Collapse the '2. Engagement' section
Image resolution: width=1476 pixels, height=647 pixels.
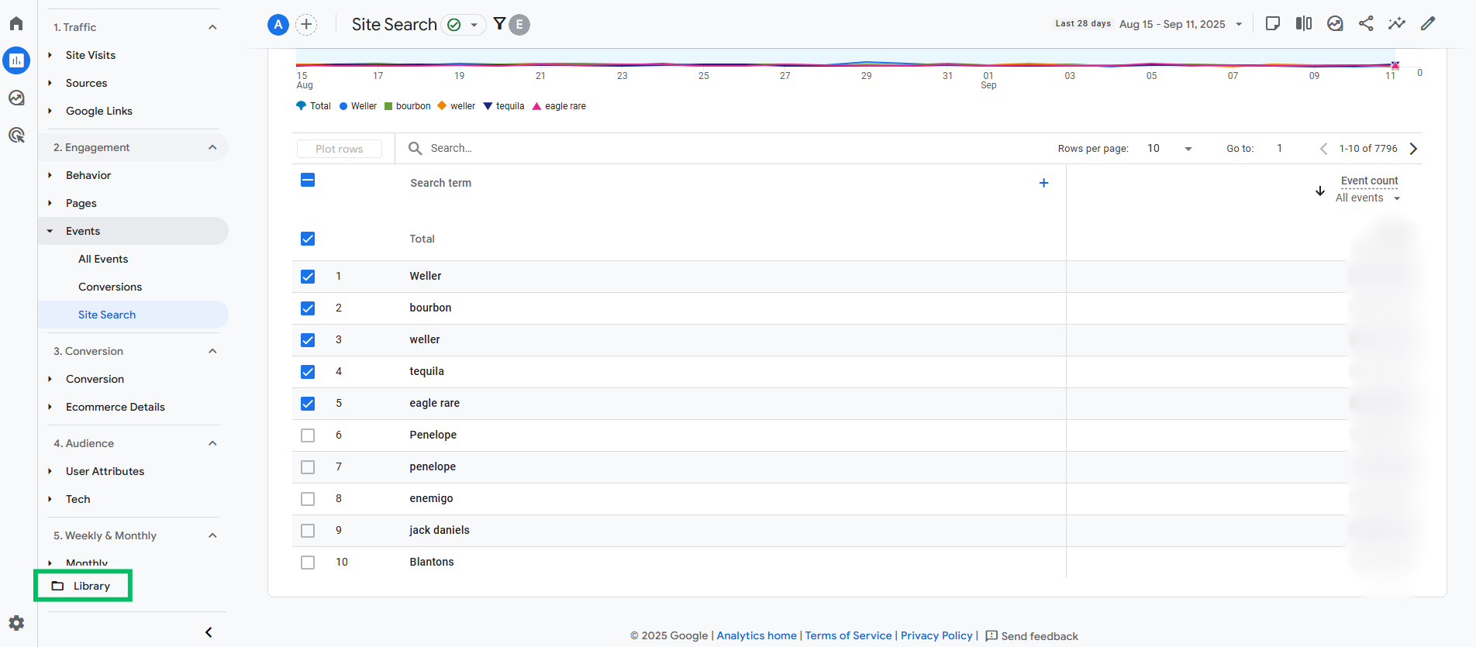pos(212,147)
